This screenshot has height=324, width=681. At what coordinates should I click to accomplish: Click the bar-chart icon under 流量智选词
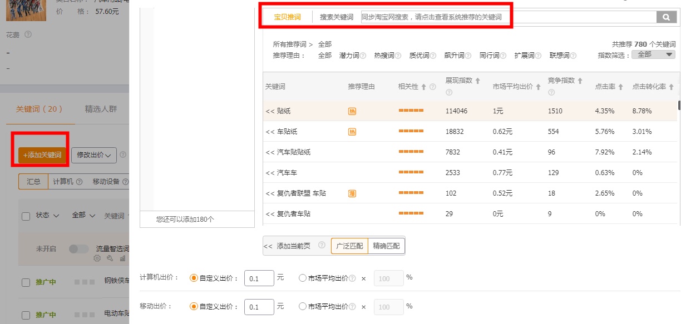123,257
